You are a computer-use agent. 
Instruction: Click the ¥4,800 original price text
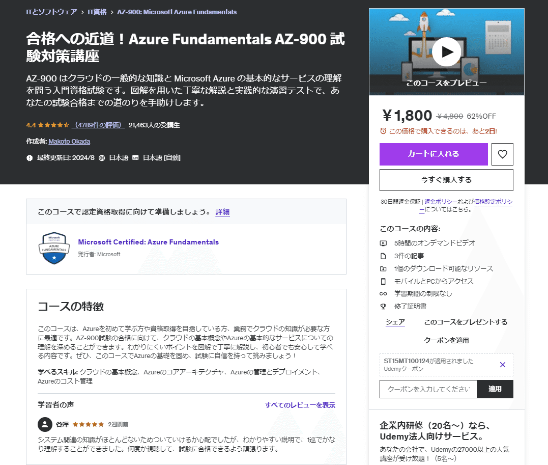pos(450,116)
